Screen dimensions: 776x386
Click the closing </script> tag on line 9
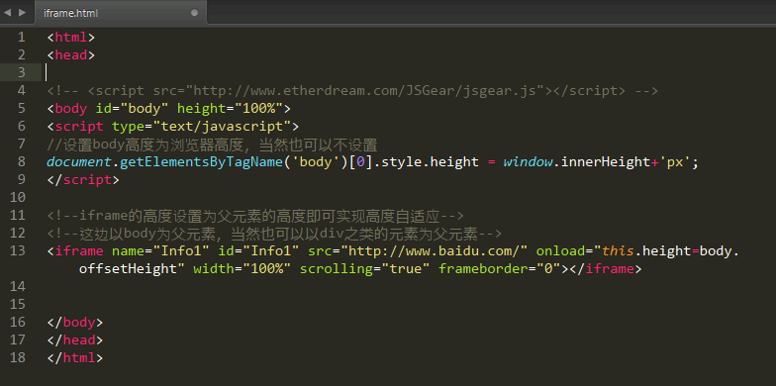coord(83,180)
